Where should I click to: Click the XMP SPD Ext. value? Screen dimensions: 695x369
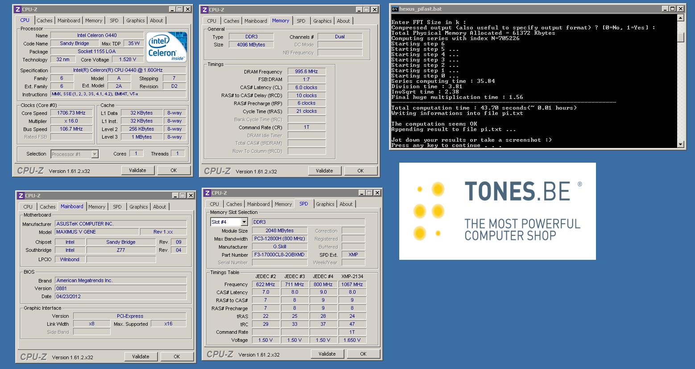(x=353, y=254)
